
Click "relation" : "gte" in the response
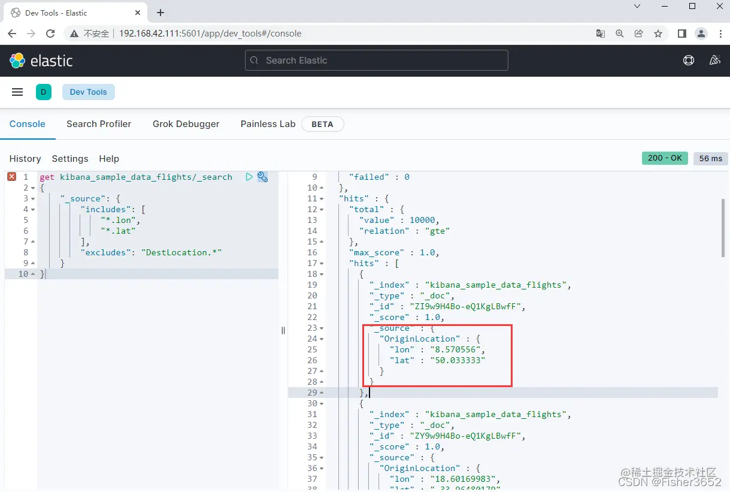[x=404, y=231]
